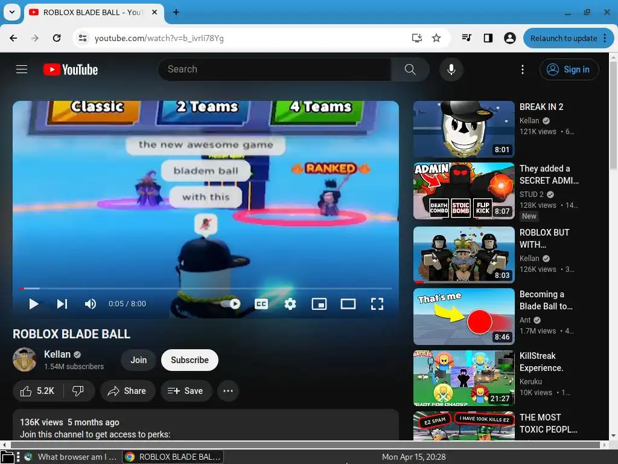The height and width of the screenshot is (464, 618).
Task: View site information icon in address bar
Action: click(83, 38)
